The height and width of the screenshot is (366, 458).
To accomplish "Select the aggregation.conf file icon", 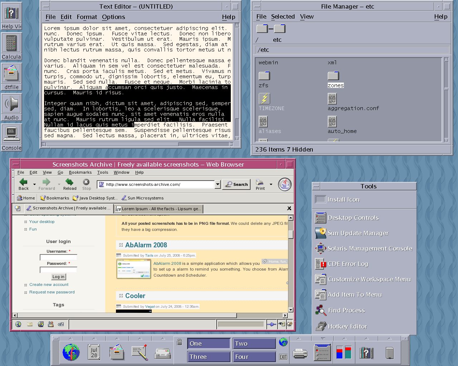I will pos(332,99).
